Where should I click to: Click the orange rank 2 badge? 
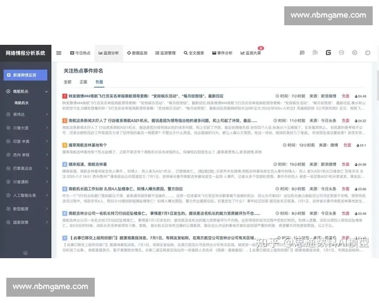pos(64,121)
